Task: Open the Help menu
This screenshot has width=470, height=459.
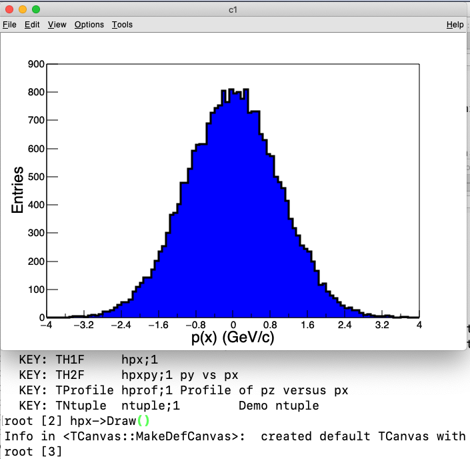Action: pyautogui.click(x=455, y=25)
